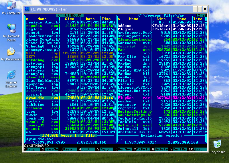The image size is (229, 163).
Task: Select PlugDoc rar file in right panel
Action: point(126,98)
